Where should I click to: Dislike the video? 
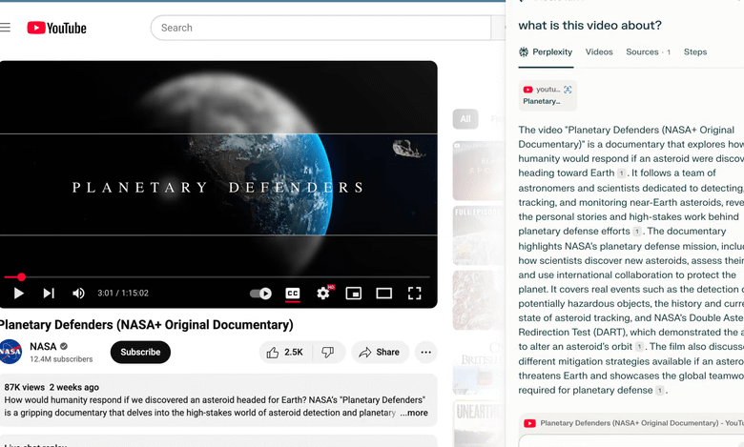(328, 353)
